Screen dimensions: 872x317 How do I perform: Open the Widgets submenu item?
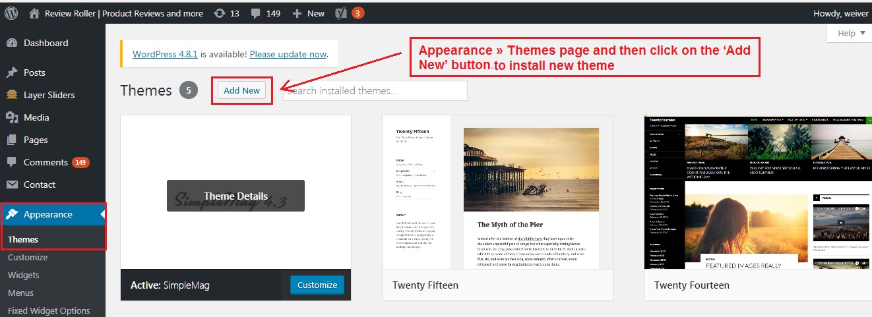point(24,275)
